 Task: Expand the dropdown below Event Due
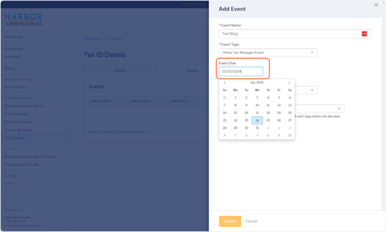click(x=306, y=90)
